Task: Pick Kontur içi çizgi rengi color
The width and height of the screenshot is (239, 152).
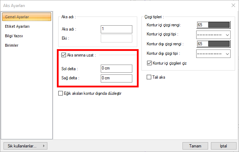Action: [213, 25]
